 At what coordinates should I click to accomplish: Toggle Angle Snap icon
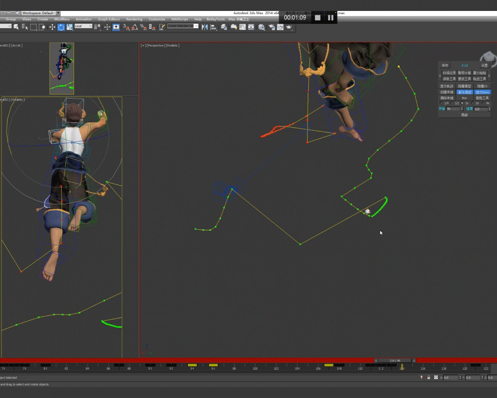point(135,27)
